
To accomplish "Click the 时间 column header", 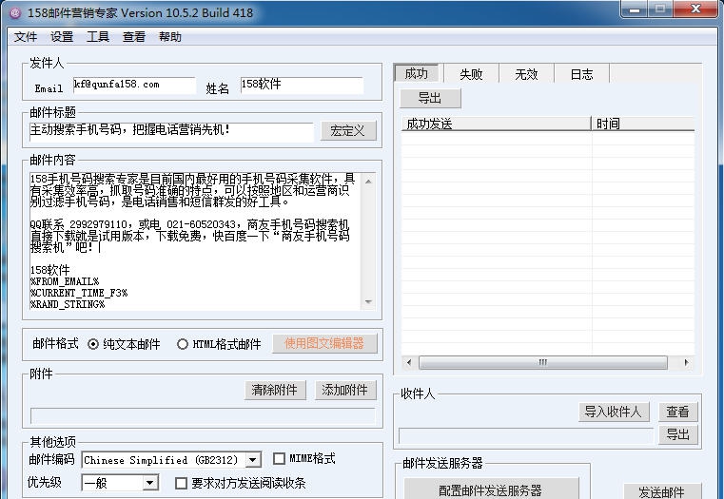I will [x=643, y=125].
